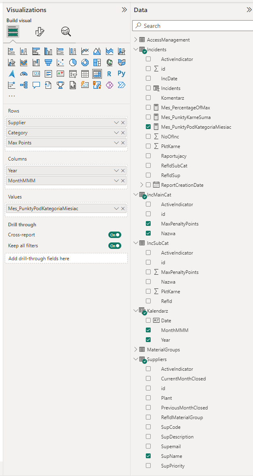Expand the ReportCreationDate hierarchy
The height and width of the screenshot is (476, 253).
click(x=142, y=185)
